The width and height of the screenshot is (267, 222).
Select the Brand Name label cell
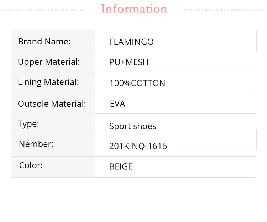coord(53,41)
